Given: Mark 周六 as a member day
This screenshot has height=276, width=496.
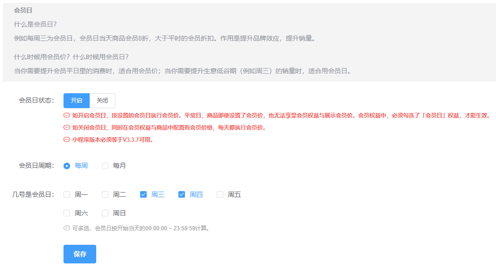Looking at the screenshot, I should pyautogui.click(x=67, y=213).
